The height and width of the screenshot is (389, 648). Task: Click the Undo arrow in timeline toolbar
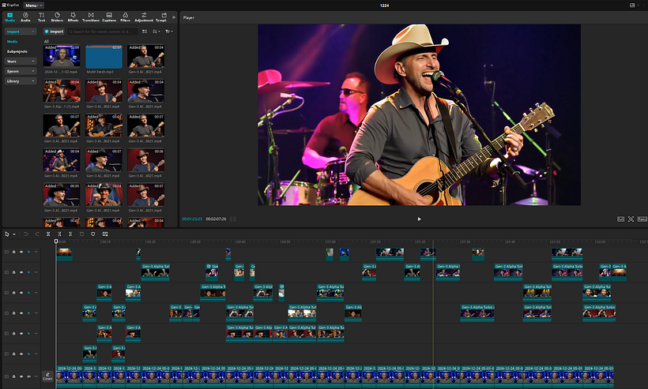[25, 234]
